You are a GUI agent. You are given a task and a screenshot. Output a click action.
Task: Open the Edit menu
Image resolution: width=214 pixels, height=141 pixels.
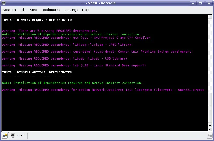pyautogui.click(x=22, y=10)
